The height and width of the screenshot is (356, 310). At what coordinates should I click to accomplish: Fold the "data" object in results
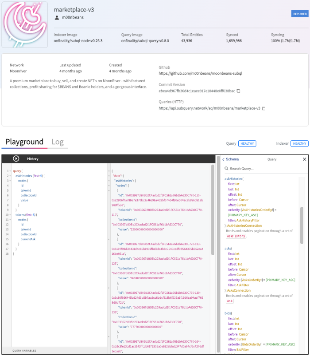pos(109,176)
